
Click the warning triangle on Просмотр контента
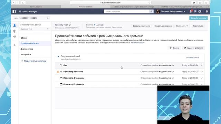(x=58, y=72)
